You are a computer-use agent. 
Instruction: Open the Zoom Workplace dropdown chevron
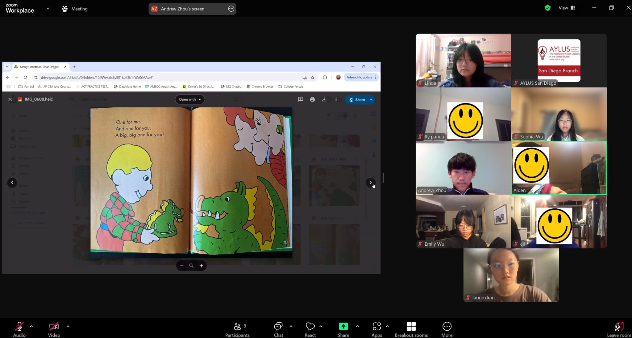pos(48,9)
